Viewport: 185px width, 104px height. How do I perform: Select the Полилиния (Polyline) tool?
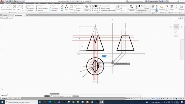coord(9,7)
